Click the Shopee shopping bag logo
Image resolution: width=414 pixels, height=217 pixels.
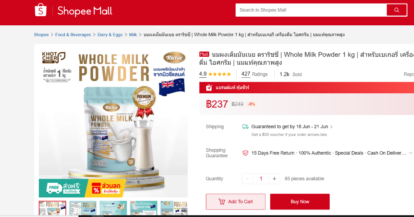[41, 10]
